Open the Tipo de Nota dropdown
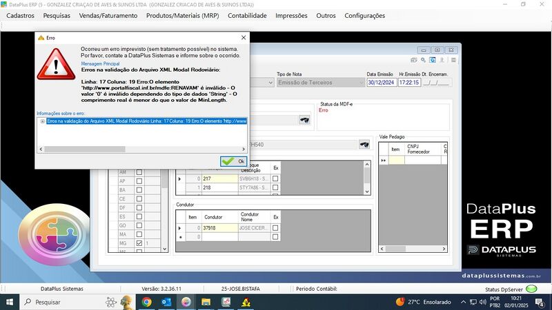552x310 pixels. (x=361, y=83)
